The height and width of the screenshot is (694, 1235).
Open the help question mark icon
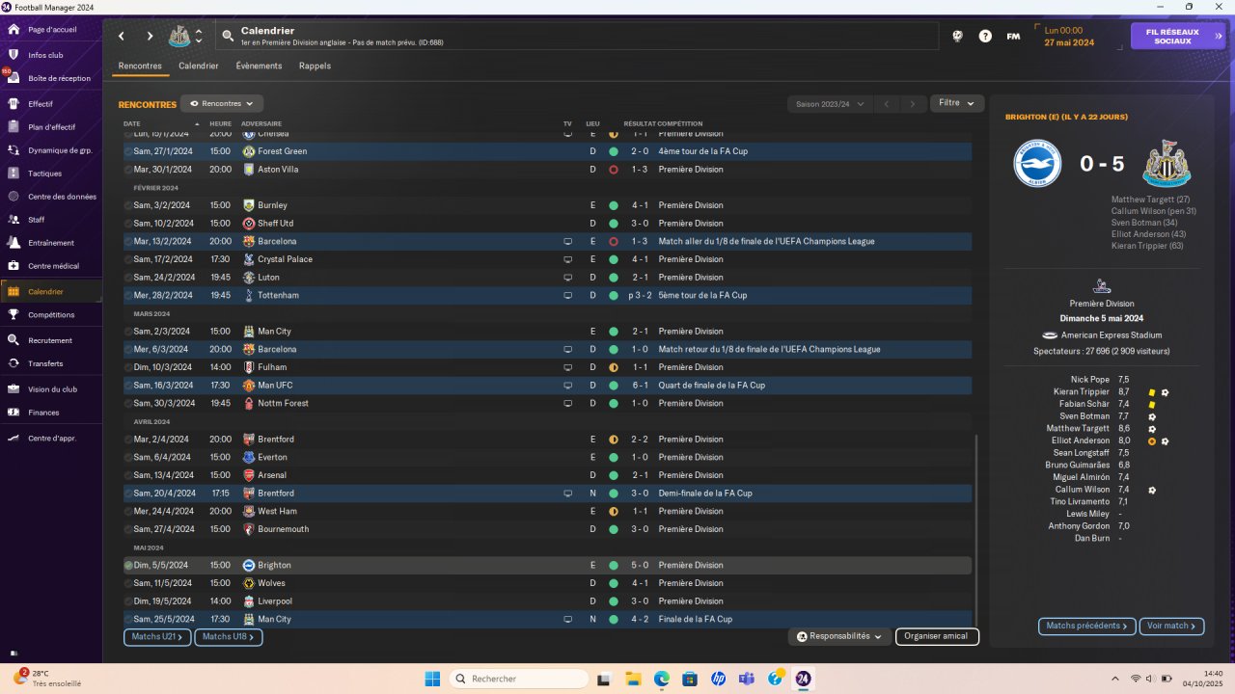point(985,36)
